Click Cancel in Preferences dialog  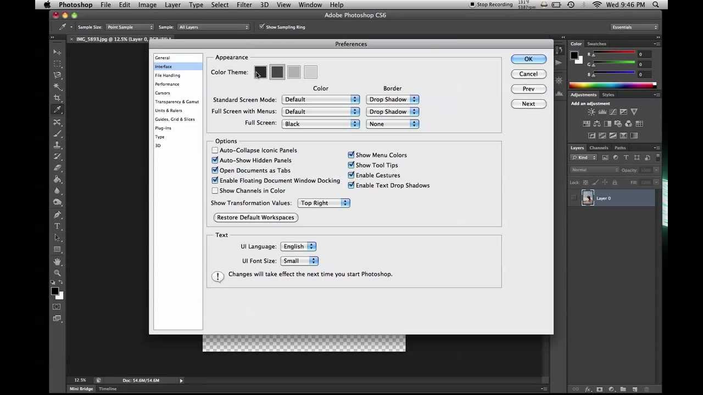(x=528, y=74)
